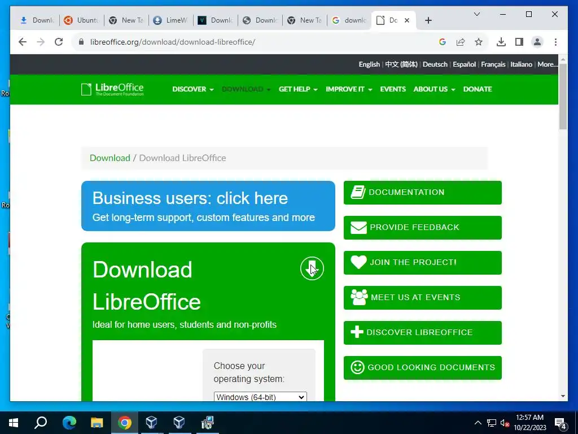578x434 pixels.
Task: Open the notification center icon
Action: (x=560, y=424)
